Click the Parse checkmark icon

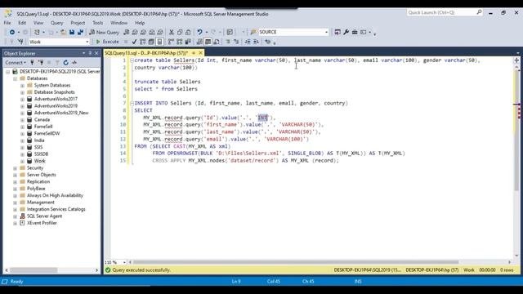click(x=134, y=42)
